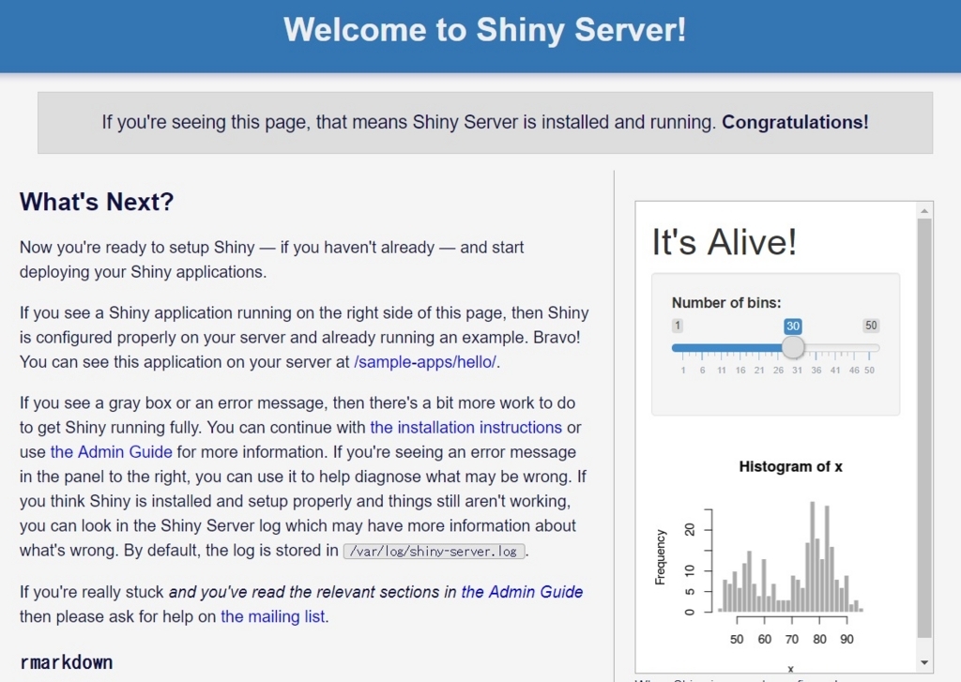Click the scroll up arrow in the app panel
This screenshot has height=682, width=961.
tap(924, 211)
